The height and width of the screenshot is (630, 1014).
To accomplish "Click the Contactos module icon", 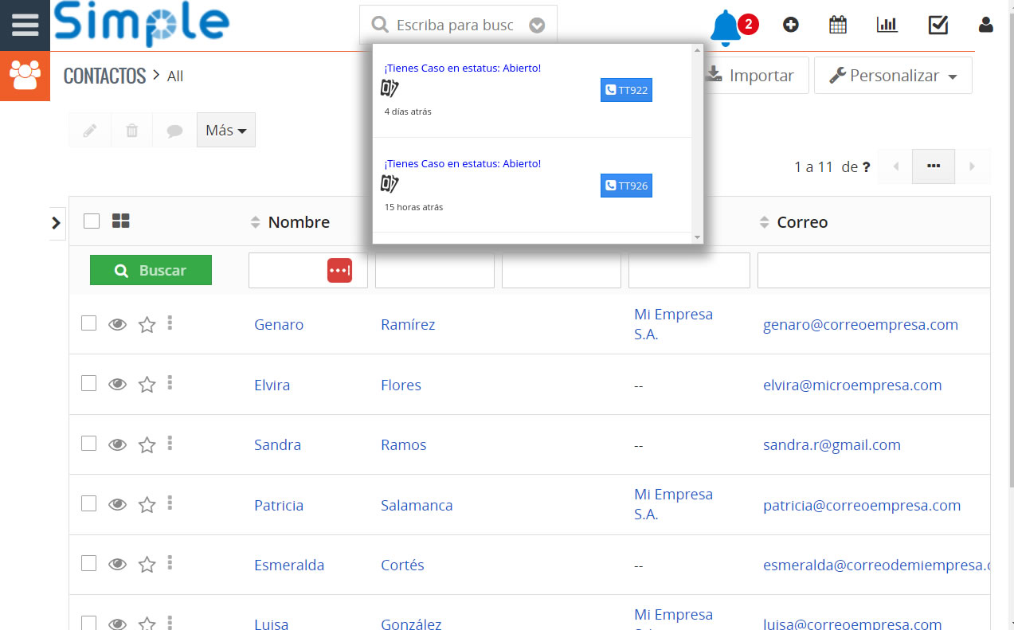I will (x=25, y=76).
